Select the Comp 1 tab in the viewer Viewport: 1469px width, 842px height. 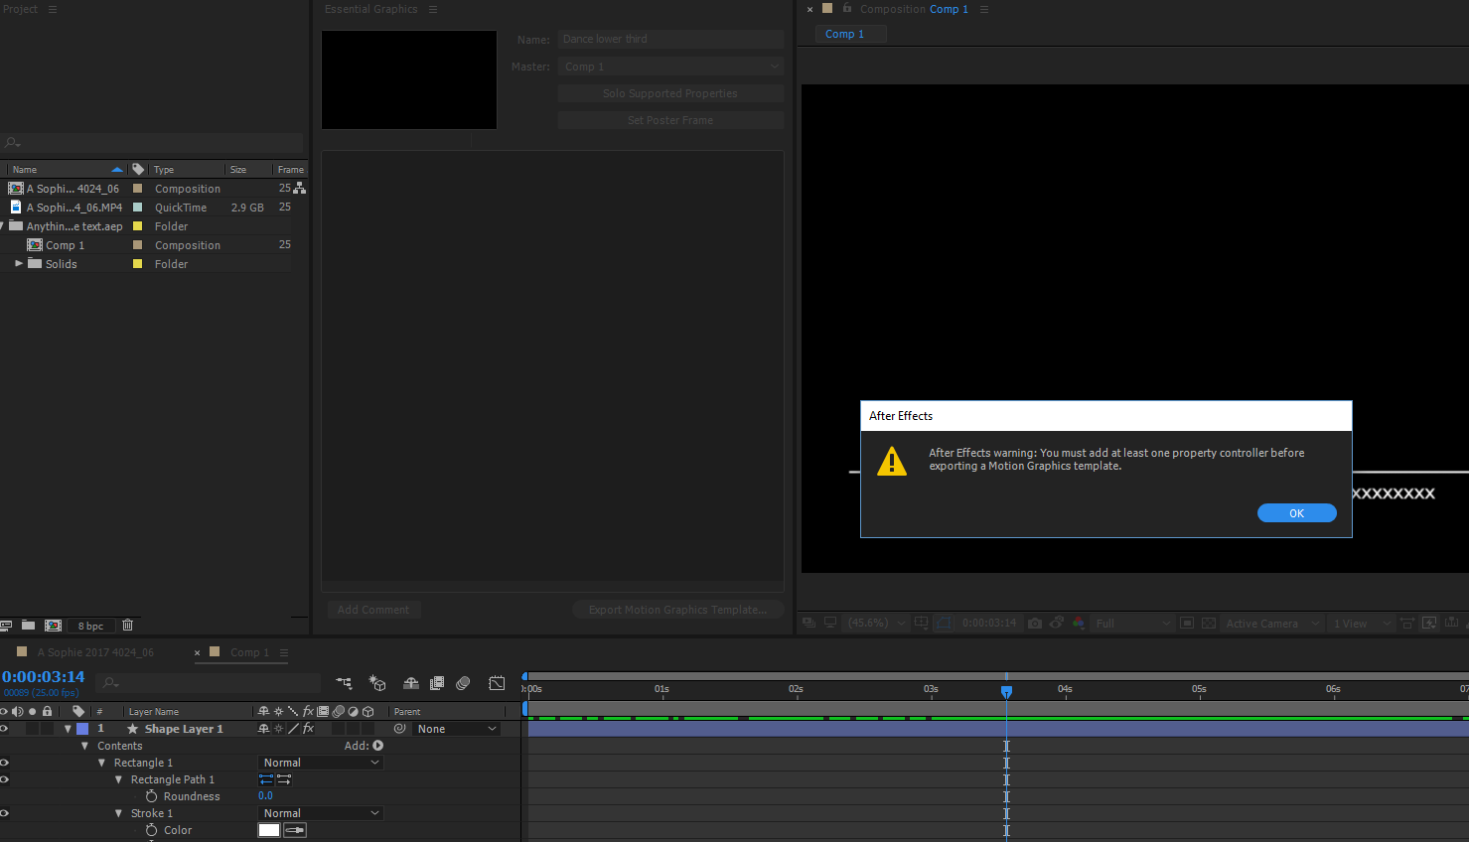[x=849, y=33]
